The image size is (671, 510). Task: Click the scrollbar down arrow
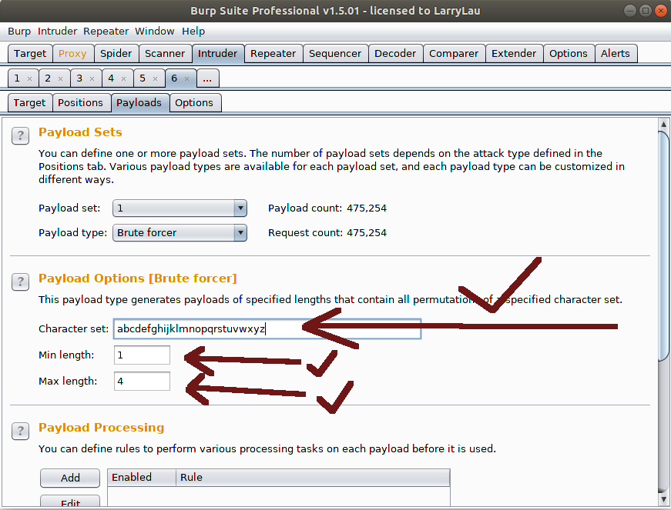(664, 498)
